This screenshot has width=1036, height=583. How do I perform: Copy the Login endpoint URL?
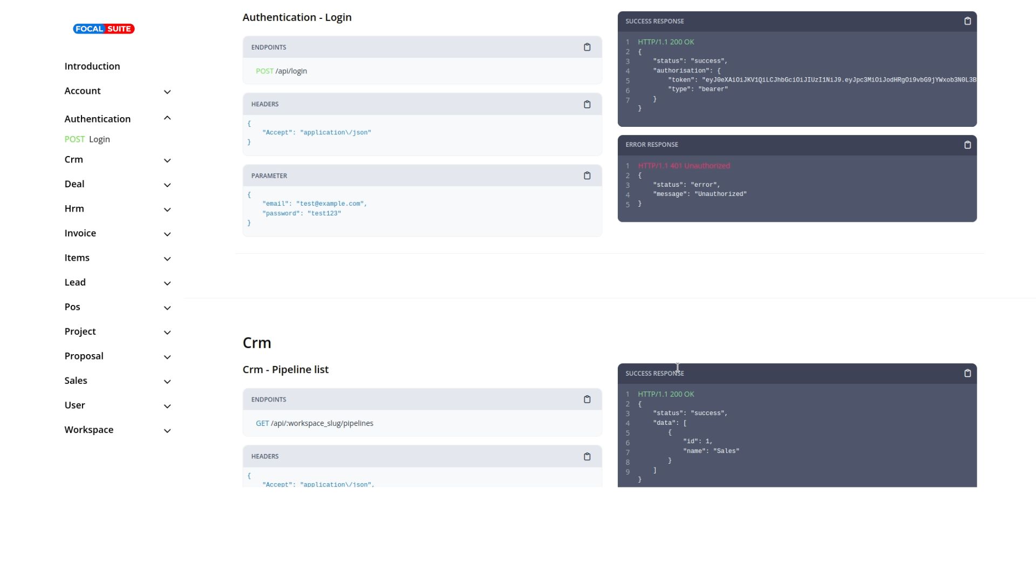587,48
